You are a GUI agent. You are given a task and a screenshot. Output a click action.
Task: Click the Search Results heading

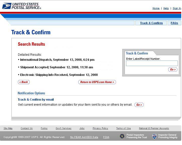(x=31, y=44)
